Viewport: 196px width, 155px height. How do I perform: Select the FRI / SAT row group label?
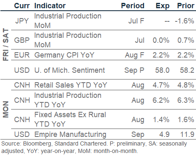click(6, 44)
